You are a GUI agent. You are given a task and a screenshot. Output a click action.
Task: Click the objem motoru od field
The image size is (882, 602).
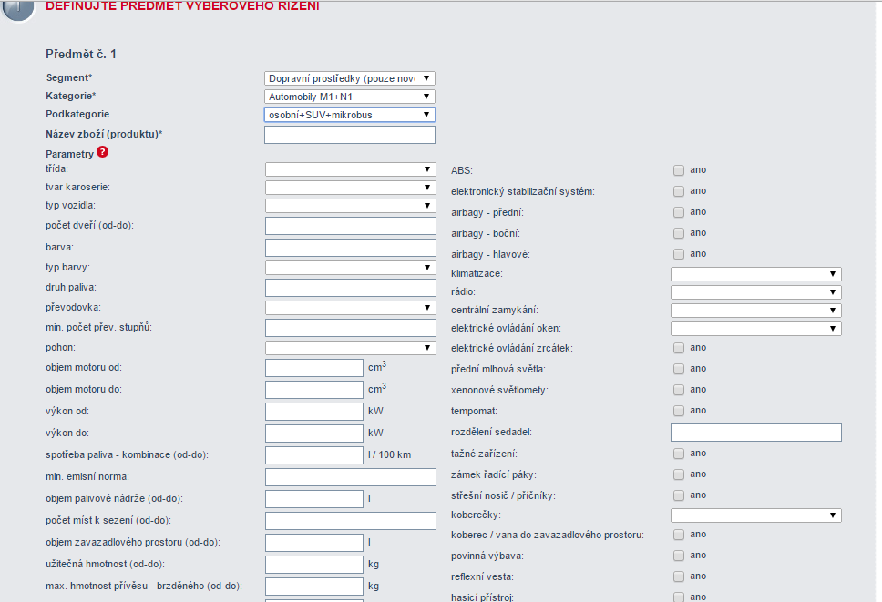(313, 368)
